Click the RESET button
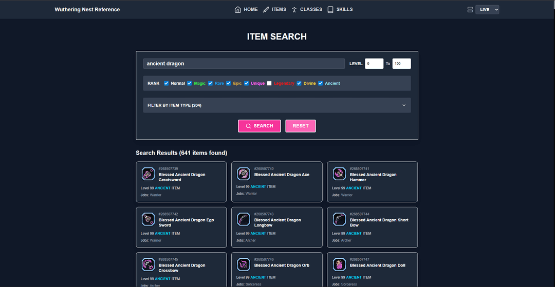Screen dimensions: 555x287 tap(301, 126)
